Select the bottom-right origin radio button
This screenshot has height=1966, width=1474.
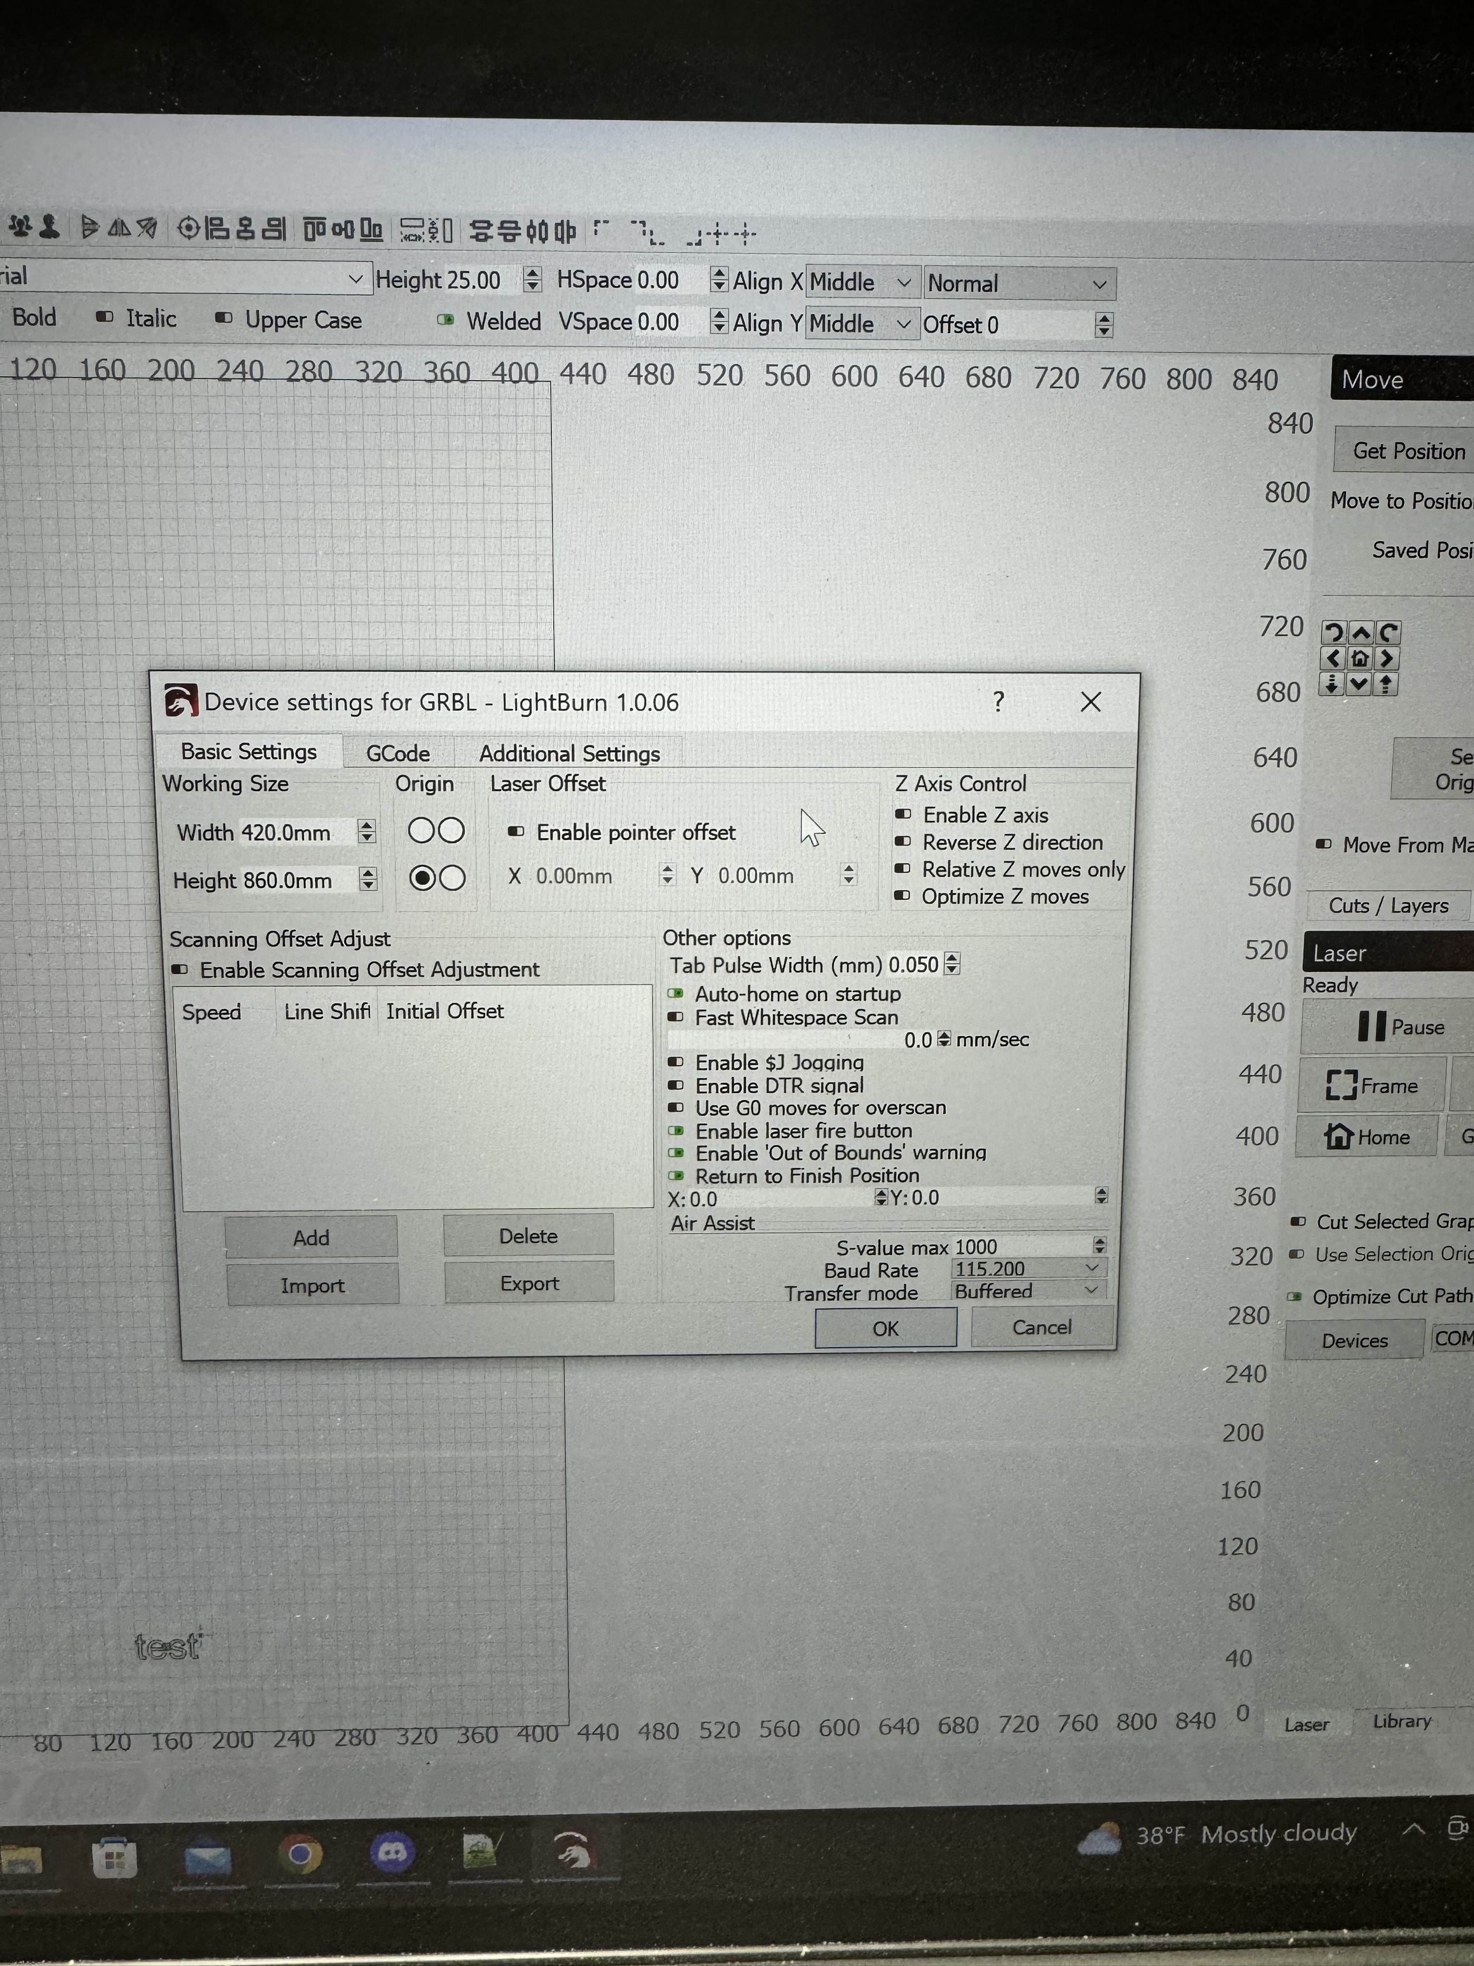tap(452, 878)
